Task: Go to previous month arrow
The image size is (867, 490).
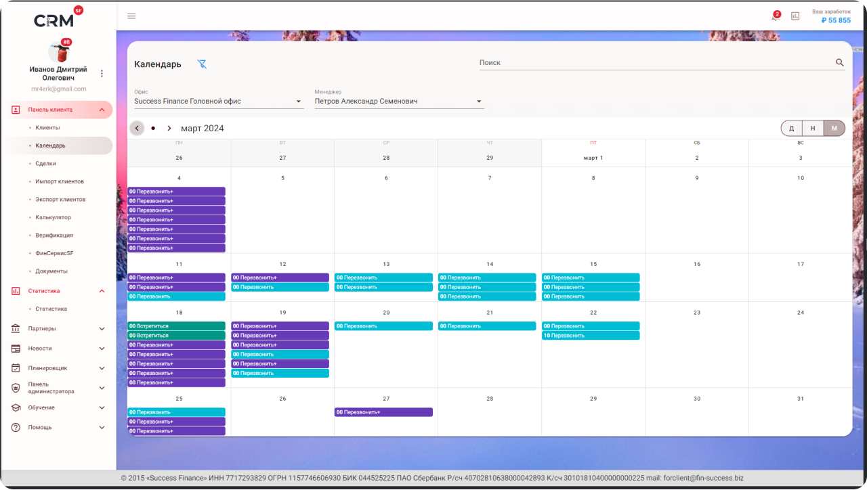Action: tap(137, 128)
